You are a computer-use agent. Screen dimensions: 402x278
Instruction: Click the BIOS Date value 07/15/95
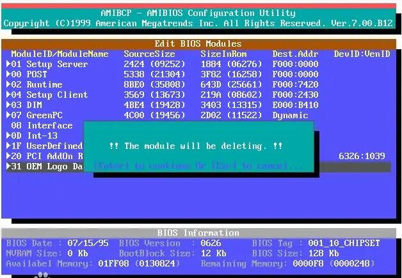pos(86,243)
